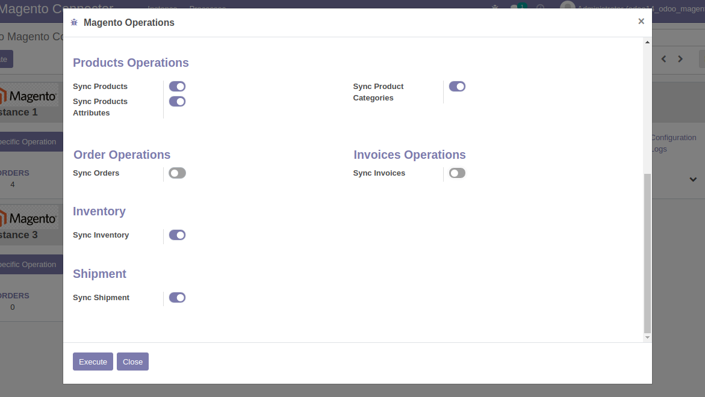Turn off Sync Products Attributes switch
Screen dimensions: 705x397
(x=177, y=102)
